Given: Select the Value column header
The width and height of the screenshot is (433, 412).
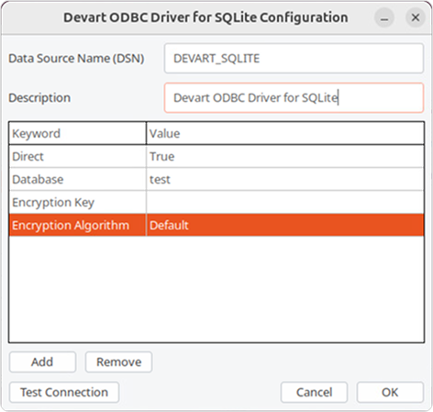Looking at the screenshot, I should 285,133.
